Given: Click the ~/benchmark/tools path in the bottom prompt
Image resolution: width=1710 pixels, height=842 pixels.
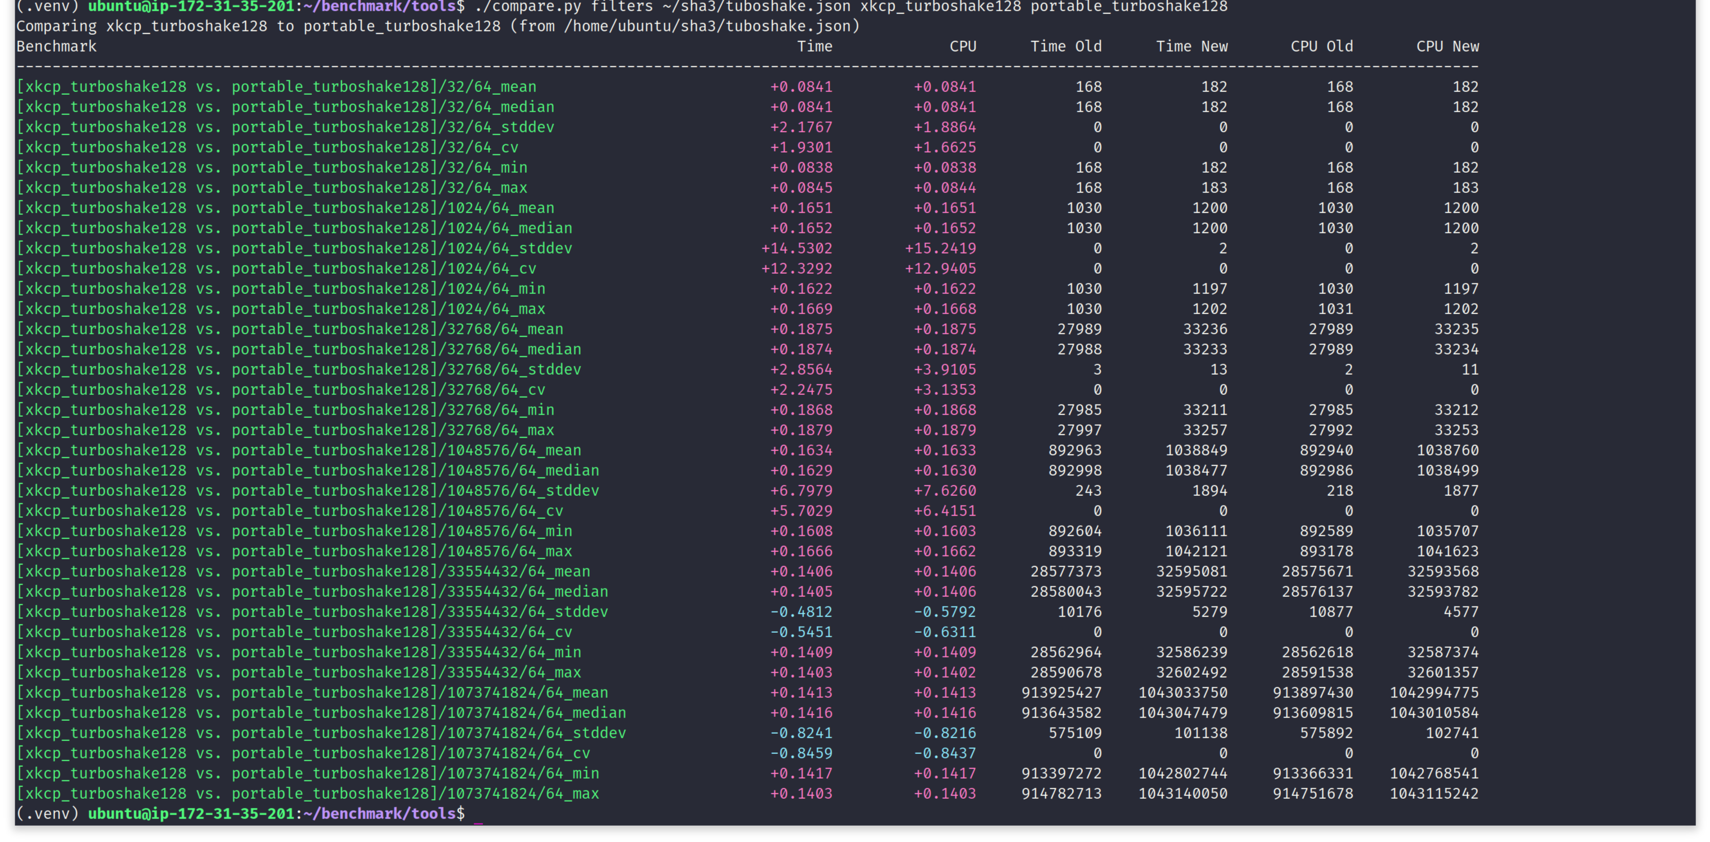Looking at the screenshot, I should (x=380, y=813).
